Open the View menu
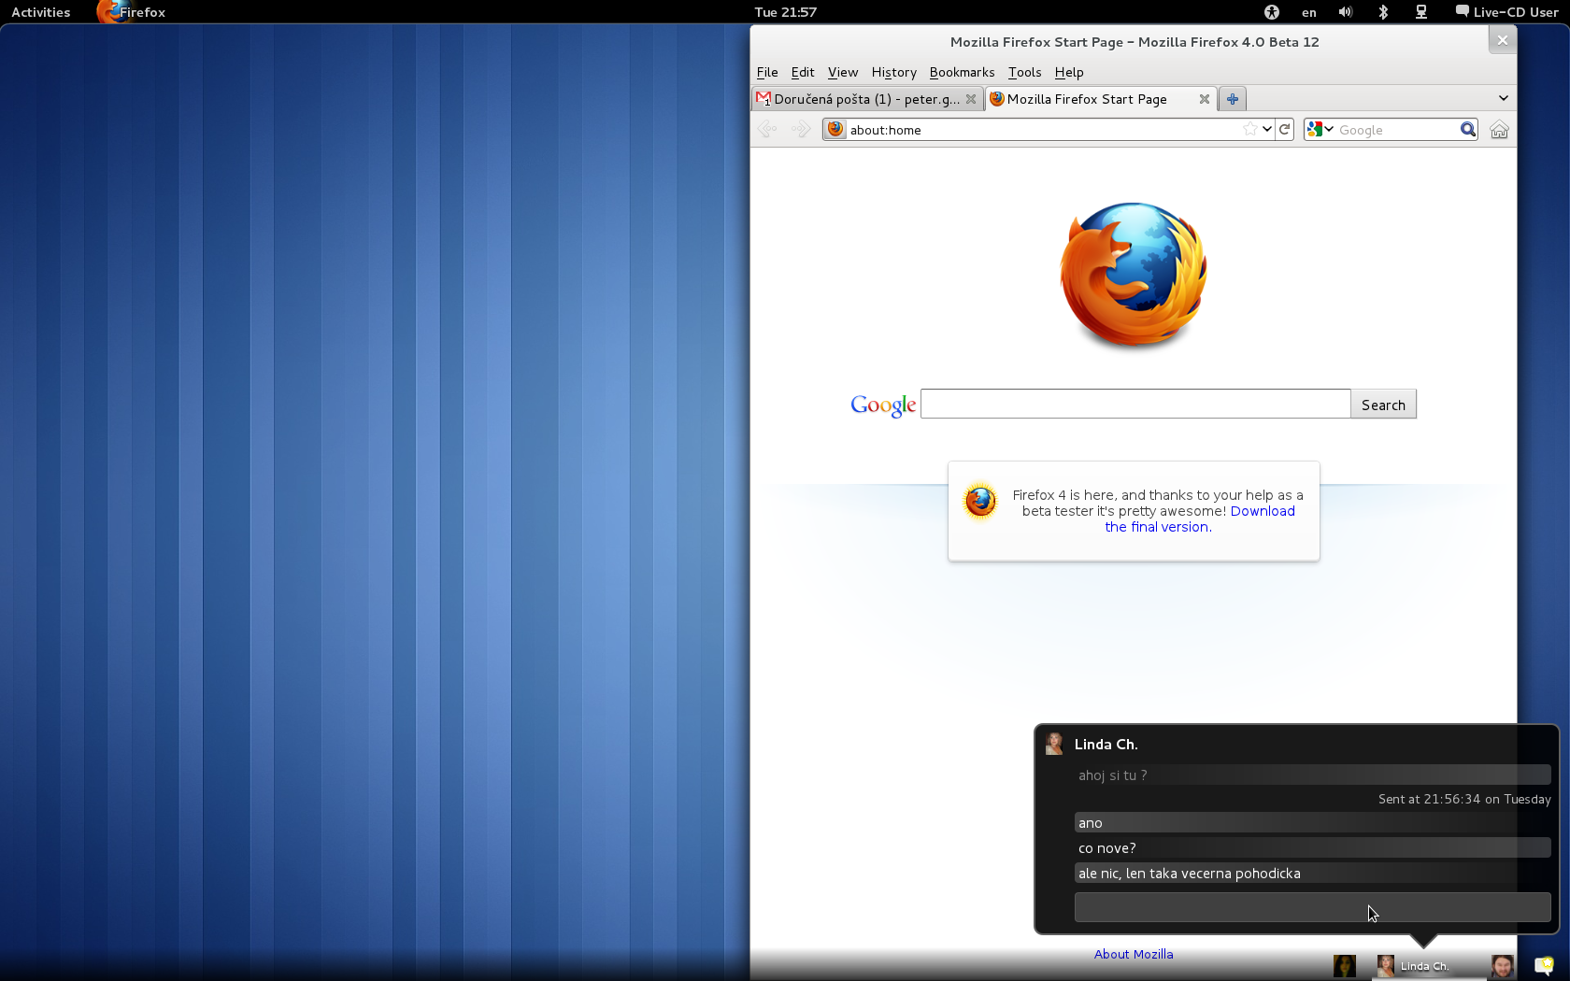The width and height of the screenshot is (1570, 981). click(x=843, y=72)
